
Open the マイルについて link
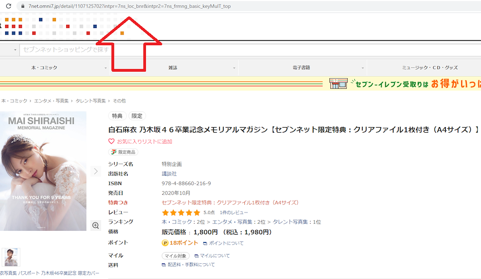[215, 256]
